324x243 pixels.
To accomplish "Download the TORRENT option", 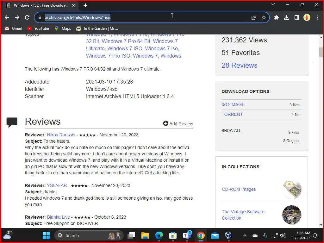I will tap(232, 114).
